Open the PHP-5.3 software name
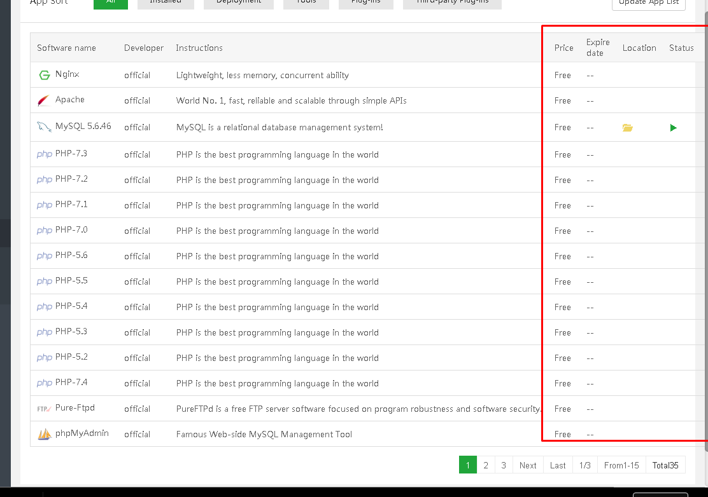The height and width of the screenshot is (497, 708). (71, 331)
